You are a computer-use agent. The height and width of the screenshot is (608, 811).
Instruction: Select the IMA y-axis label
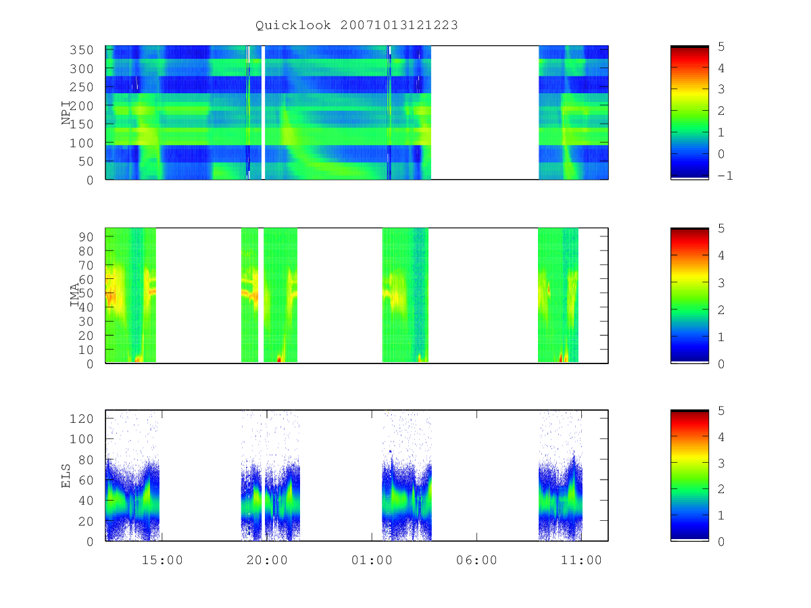76,295
